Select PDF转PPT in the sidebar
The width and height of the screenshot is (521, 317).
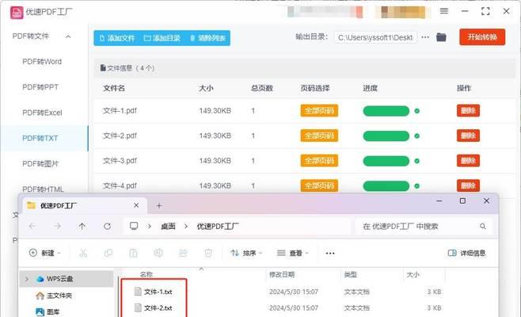pyautogui.click(x=40, y=87)
